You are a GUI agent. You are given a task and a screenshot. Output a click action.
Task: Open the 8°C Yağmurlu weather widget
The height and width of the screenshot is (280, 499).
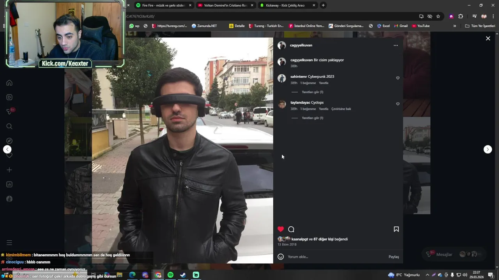coord(404,275)
